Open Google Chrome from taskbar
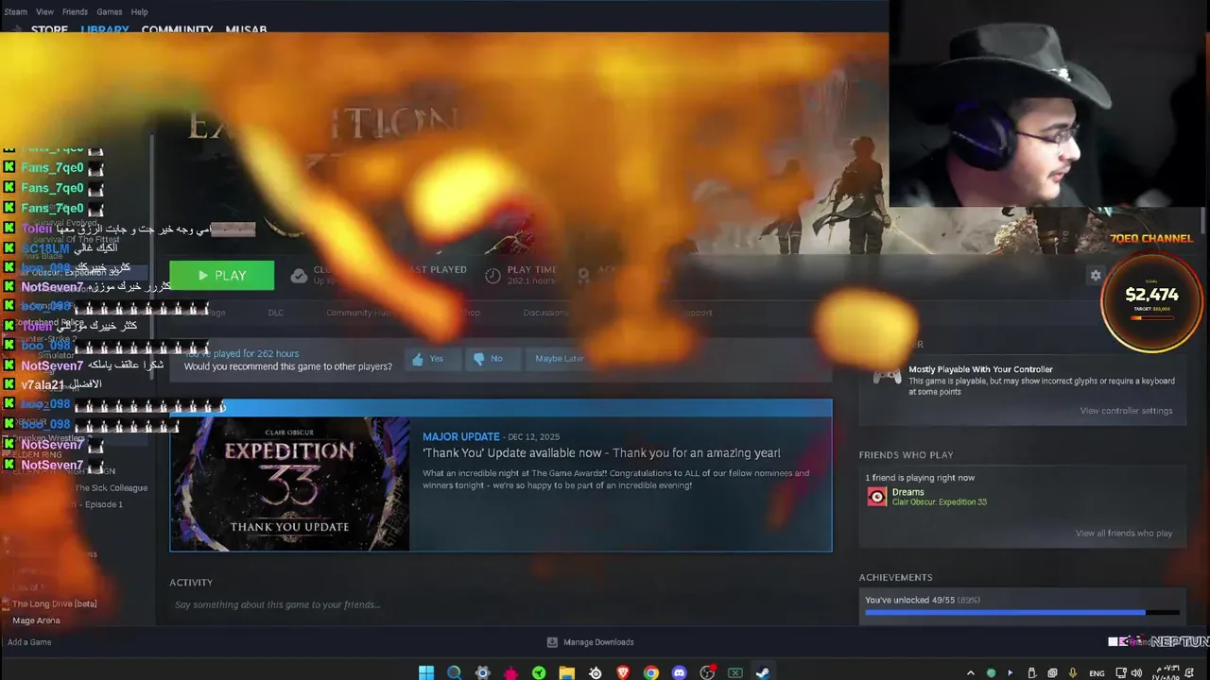This screenshot has height=680, width=1210. [x=651, y=672]
